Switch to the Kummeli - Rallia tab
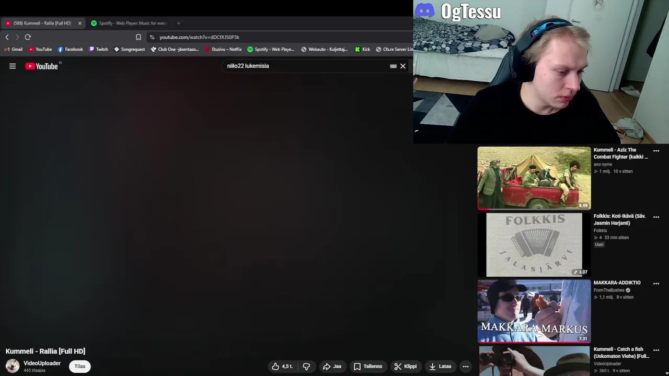 [x=42, y=23]
